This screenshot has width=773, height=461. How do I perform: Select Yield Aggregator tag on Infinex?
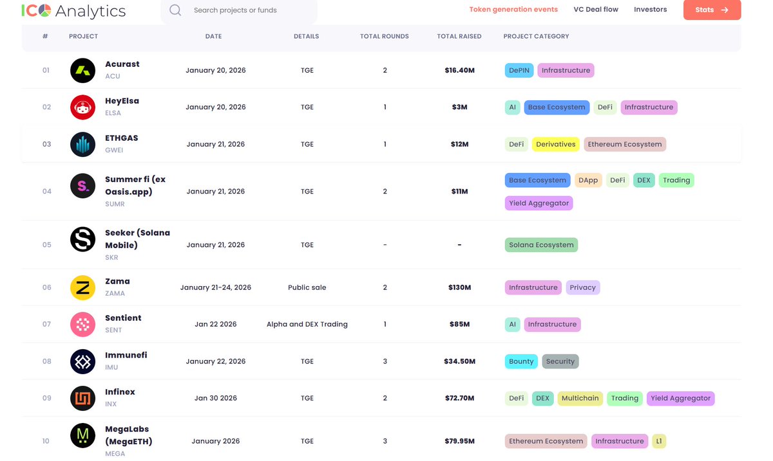point(681,398)
